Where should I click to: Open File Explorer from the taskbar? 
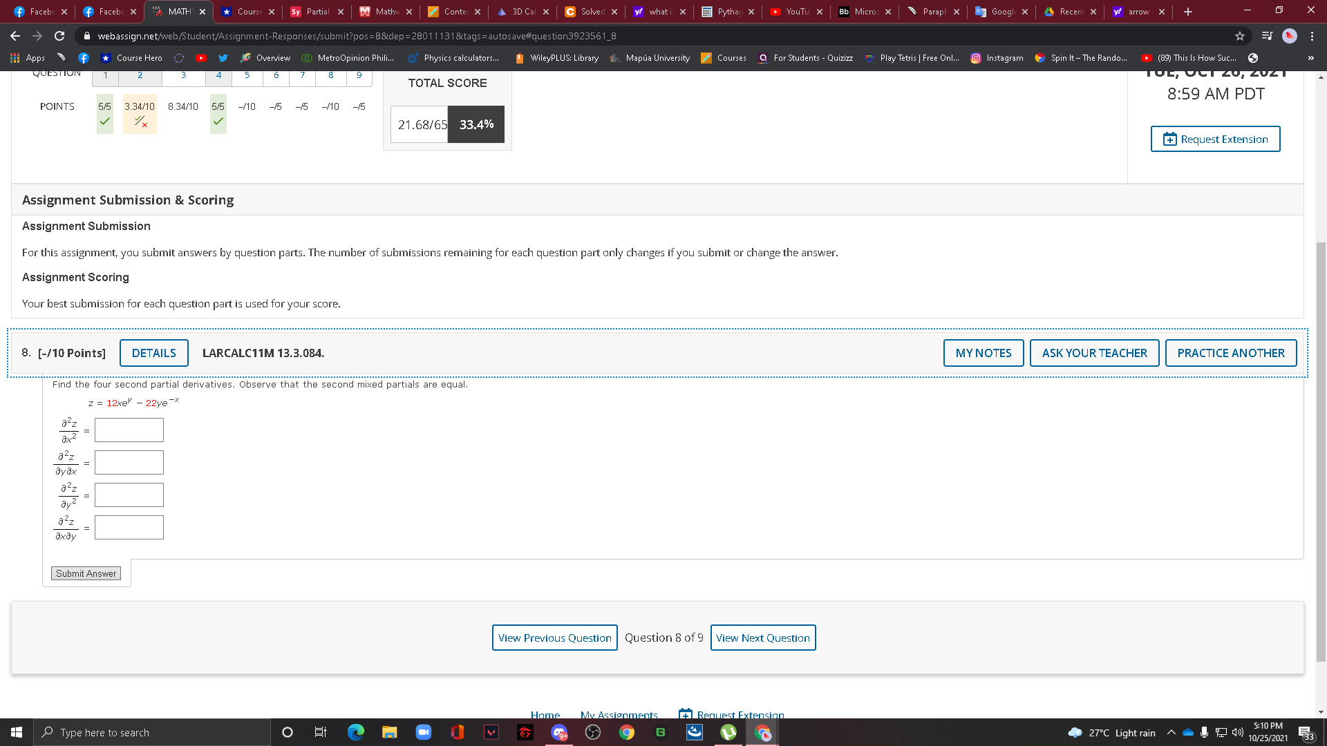point(389,732)
